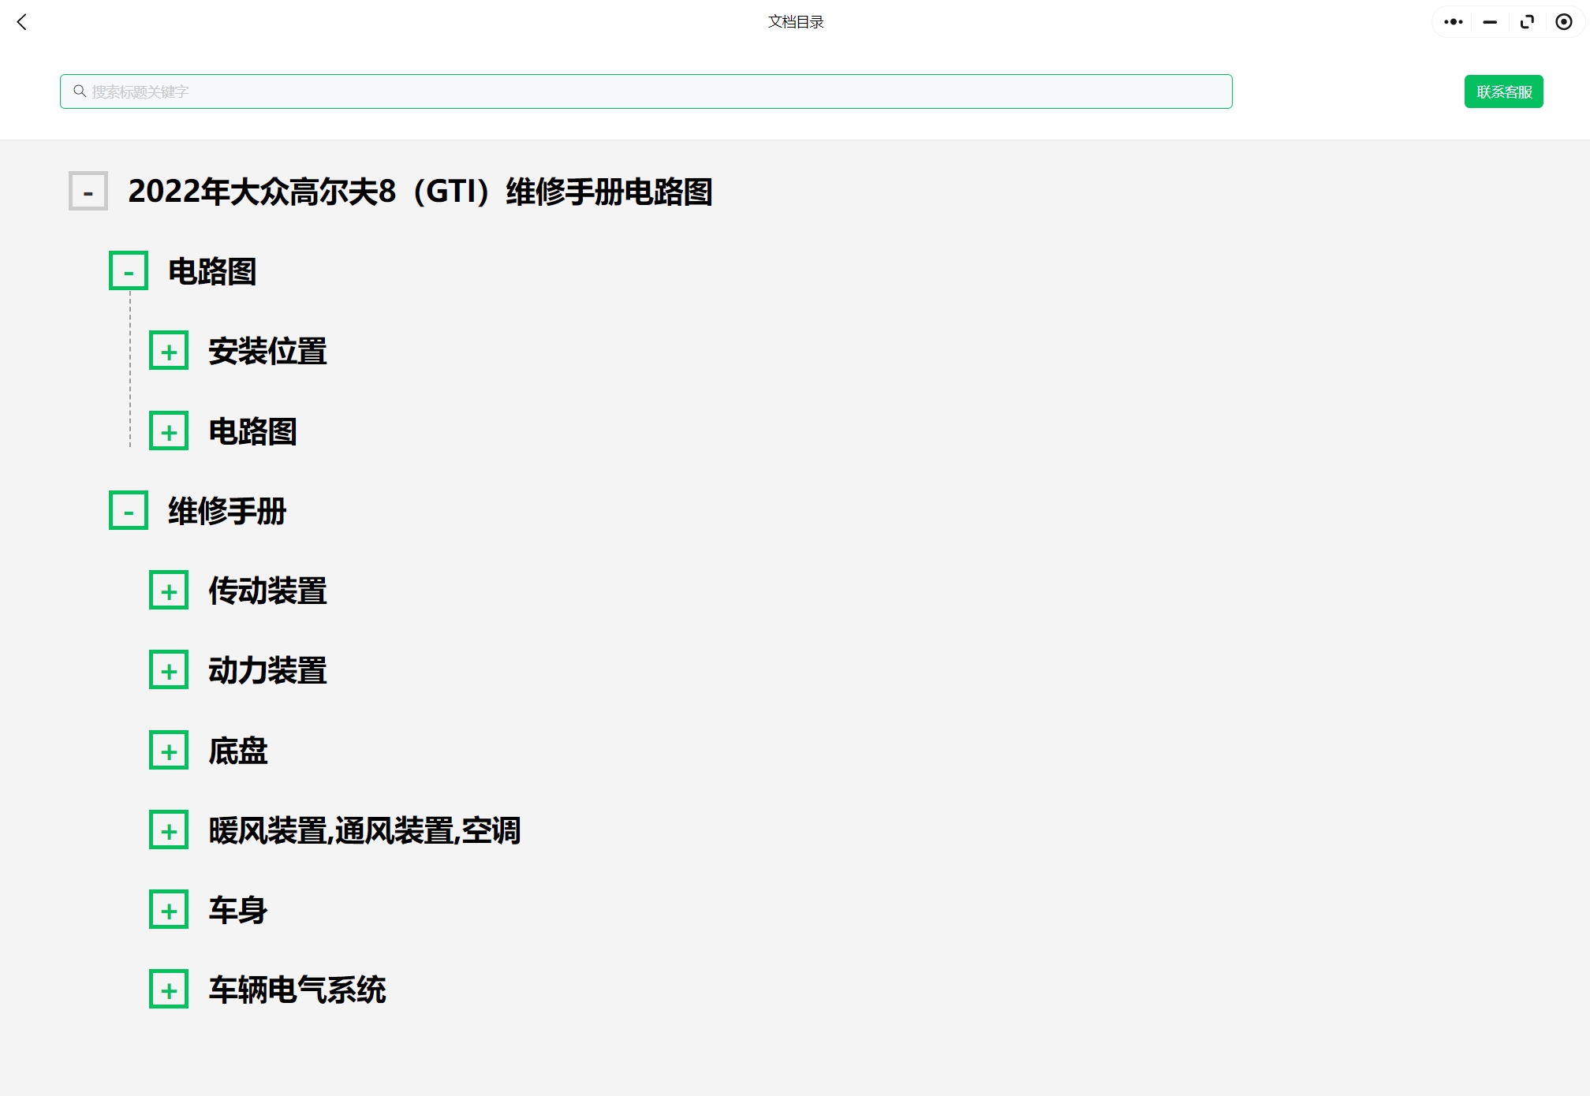Expand the 动力装置 section
The width and height of the screenshot is (1590, 1096).
point(169,669)
